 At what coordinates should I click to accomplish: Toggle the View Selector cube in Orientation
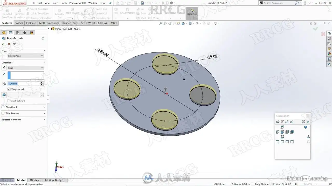click(x=303, y=122)
